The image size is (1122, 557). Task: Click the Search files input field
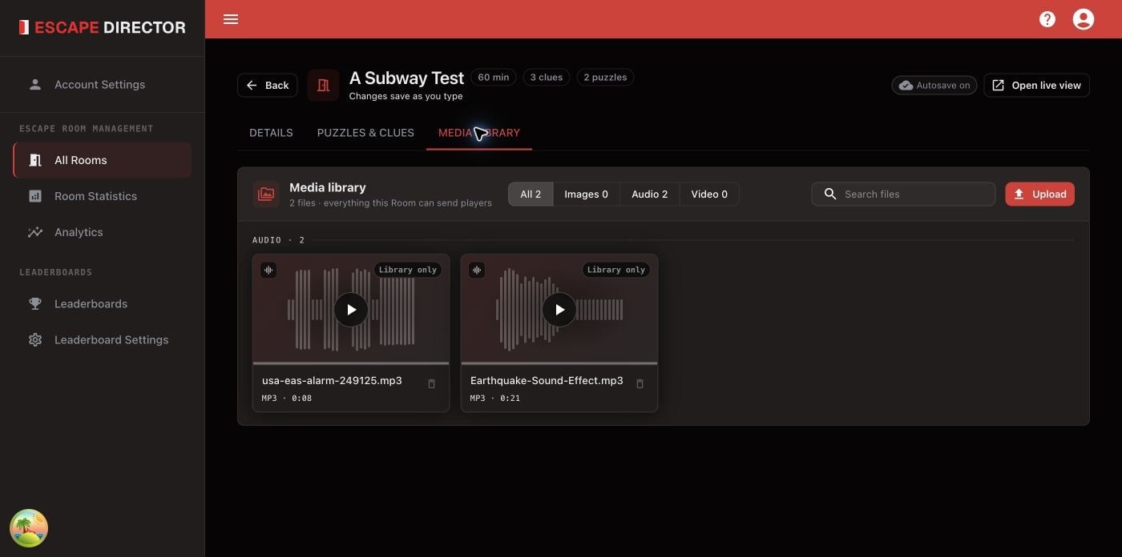point(903,194)
